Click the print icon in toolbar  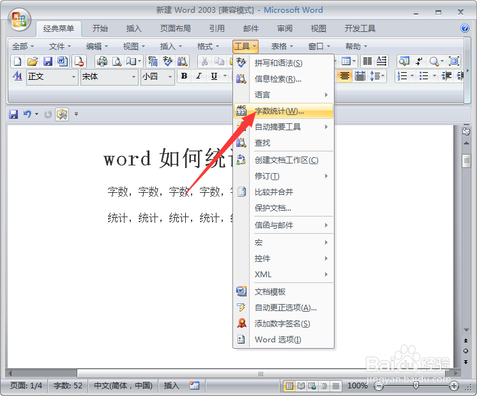point(102,61)
